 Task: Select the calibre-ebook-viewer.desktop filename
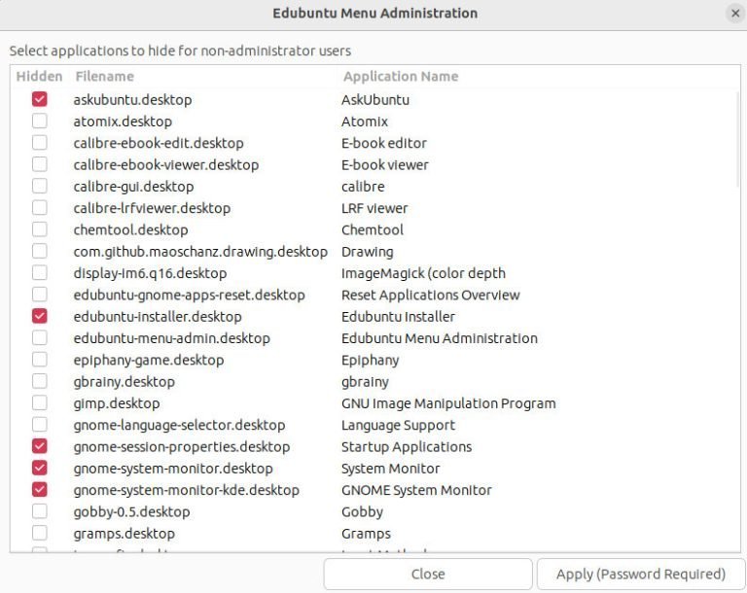pos(165,165)
